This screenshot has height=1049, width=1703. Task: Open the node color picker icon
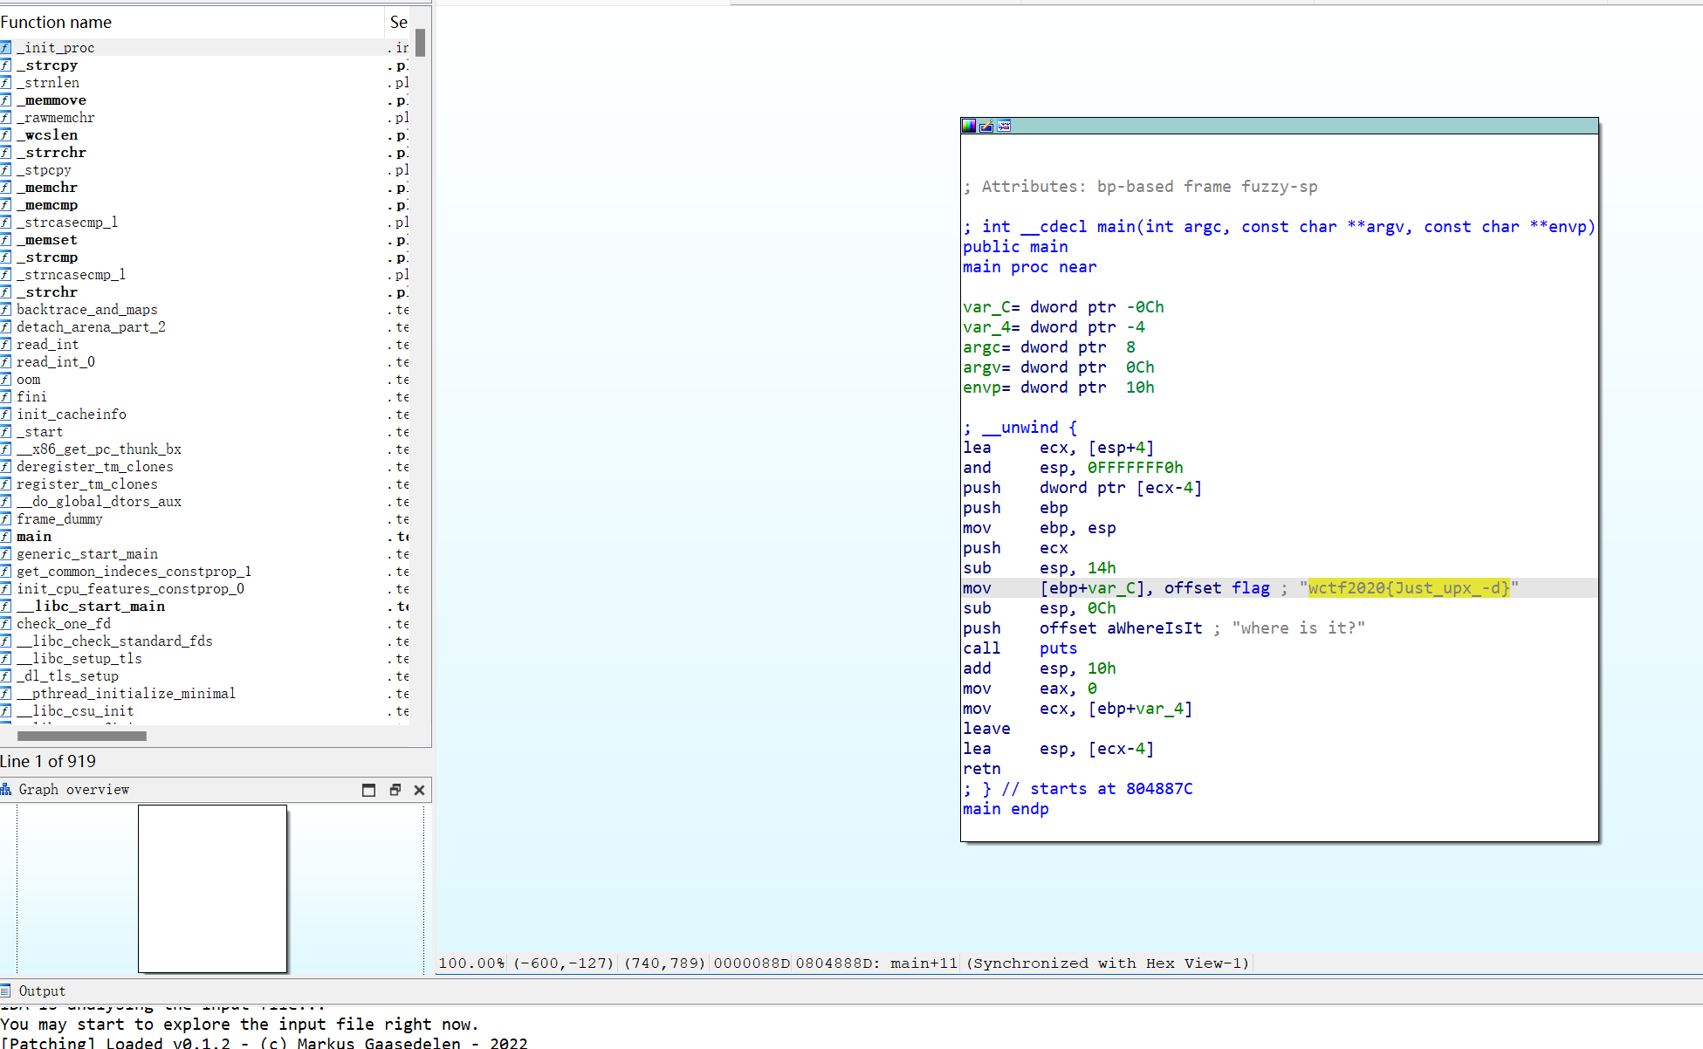point(968,126)
